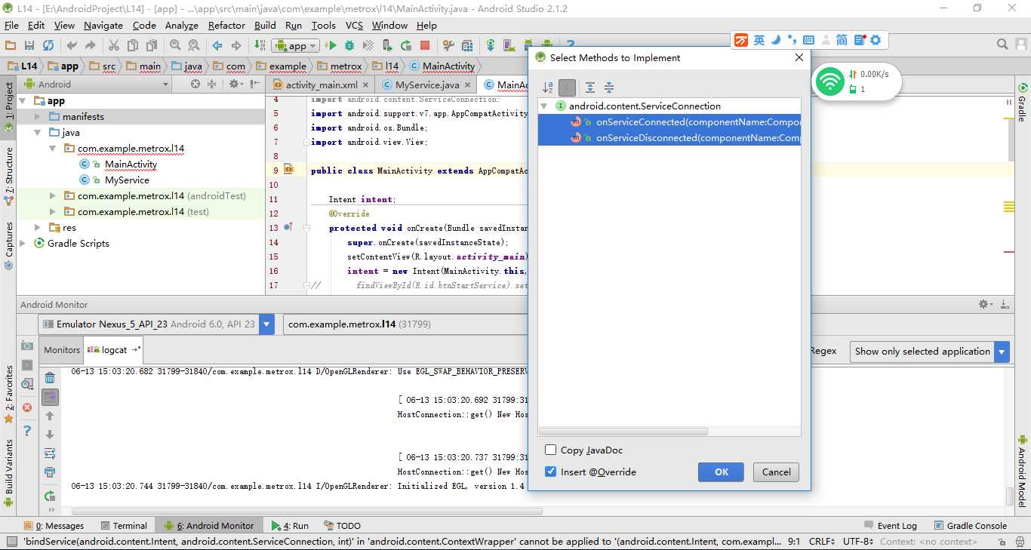
Task: Click the logcat Scroll to End icon
Action: [50, 397]
